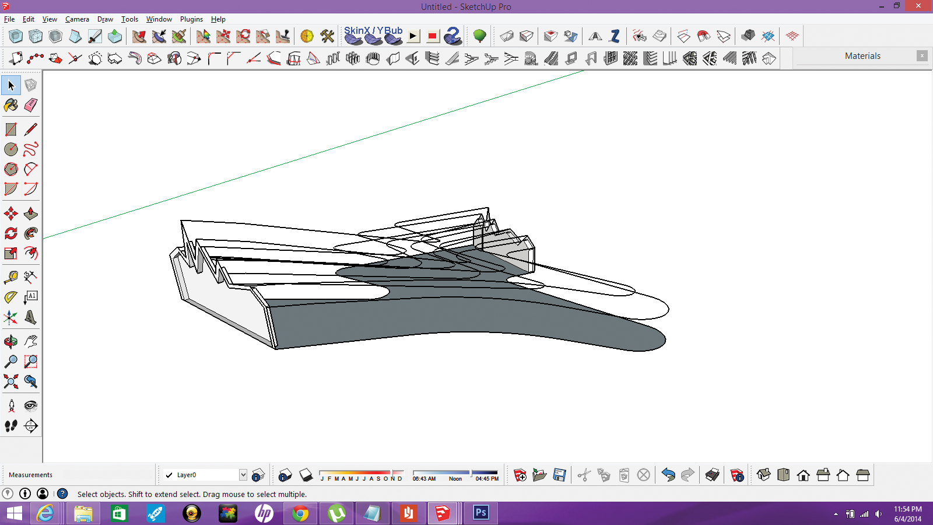Pick the Tape Measure tool

(x=11, y=276)
